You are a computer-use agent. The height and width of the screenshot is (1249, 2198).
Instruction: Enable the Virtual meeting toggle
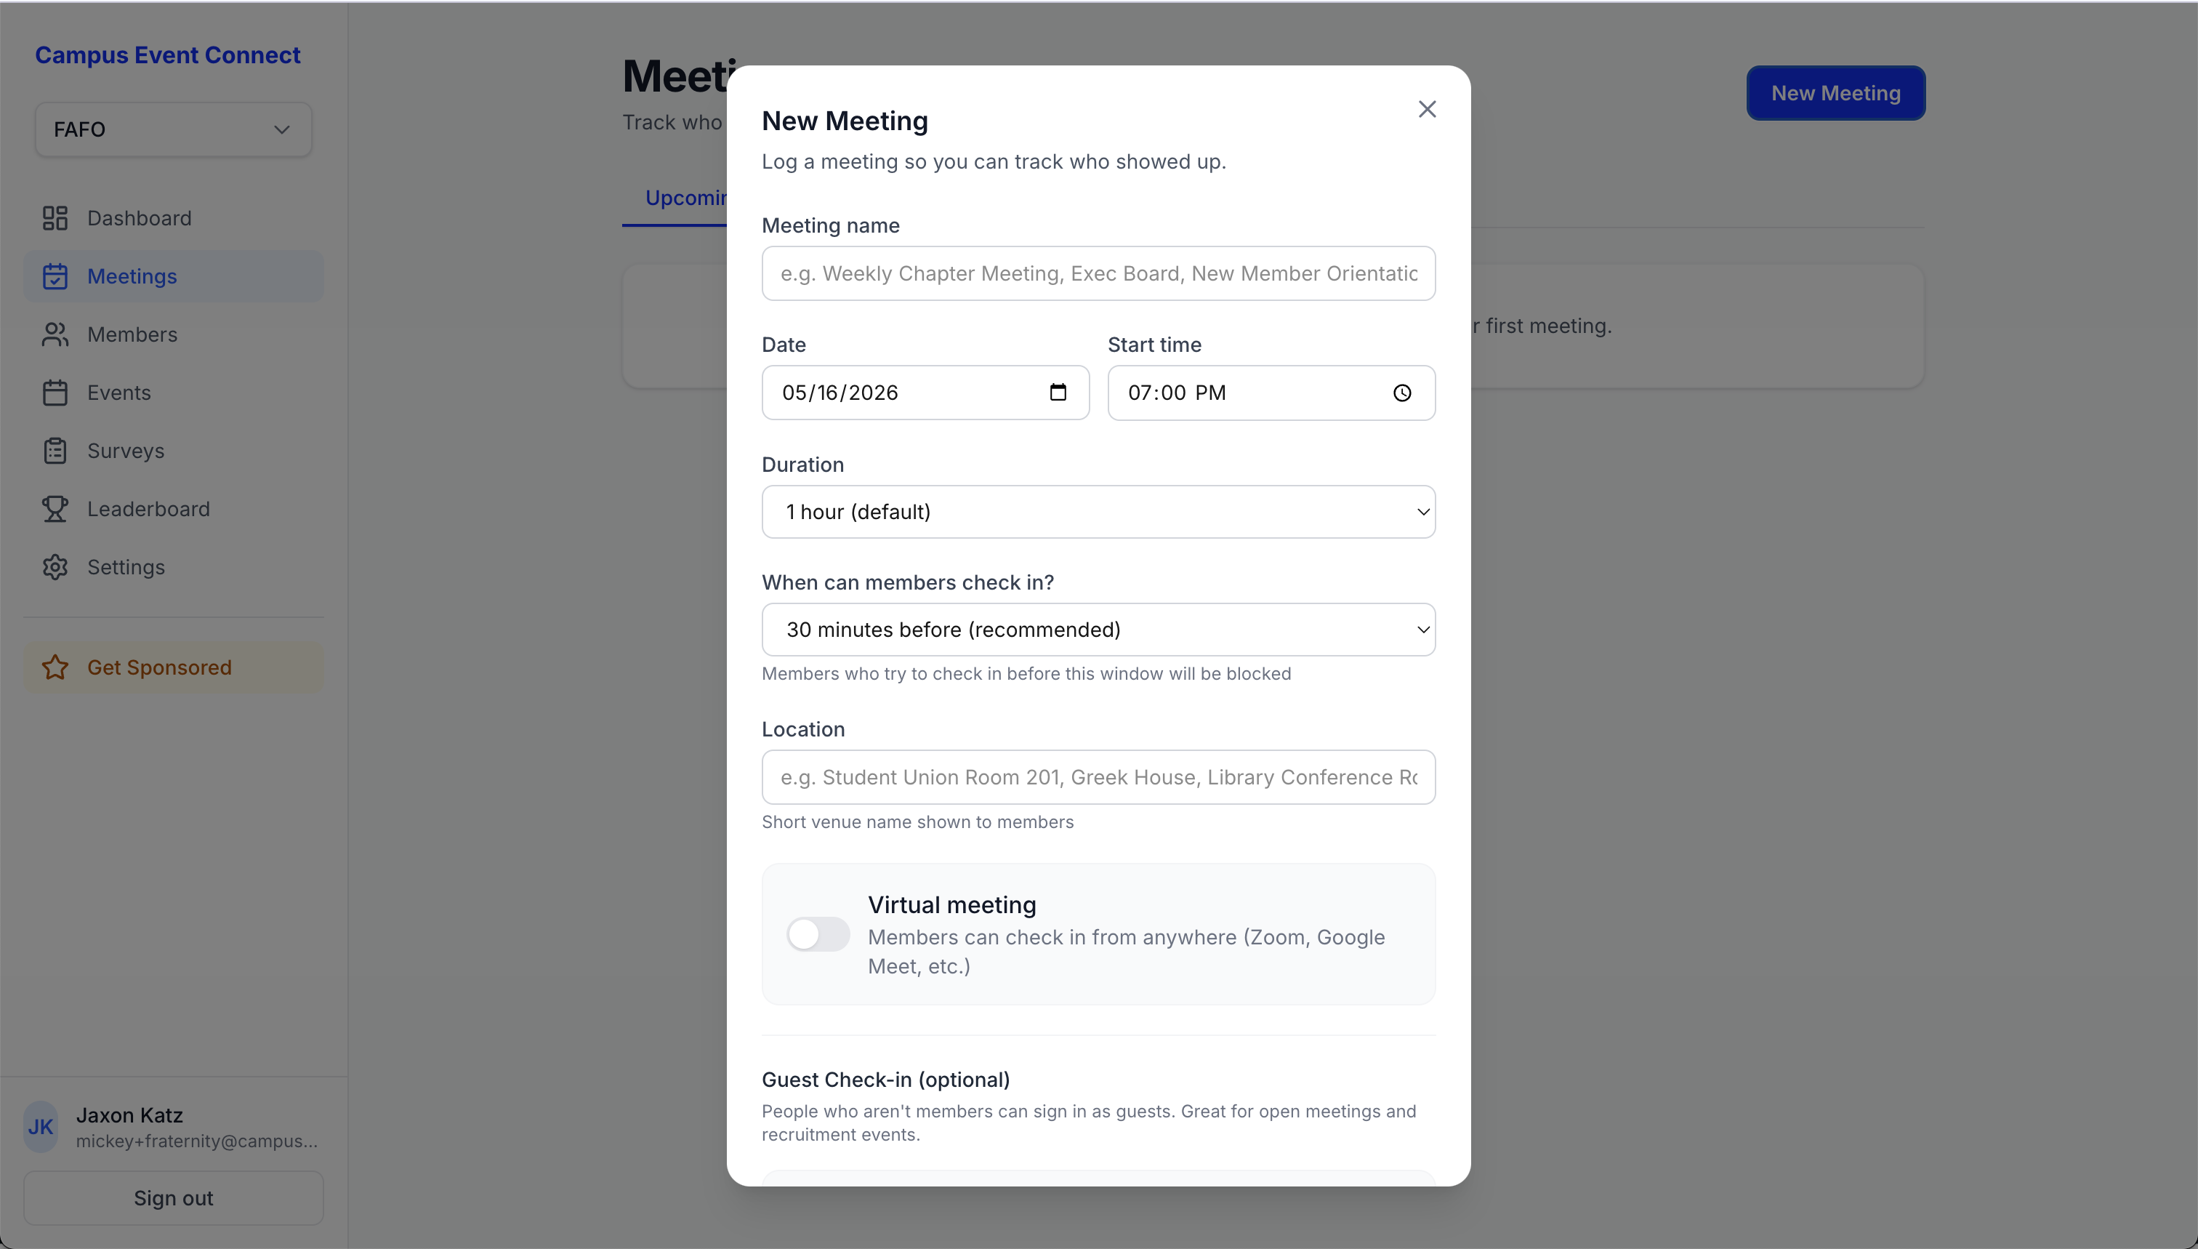pyautogui.click(x=818, y=934)
